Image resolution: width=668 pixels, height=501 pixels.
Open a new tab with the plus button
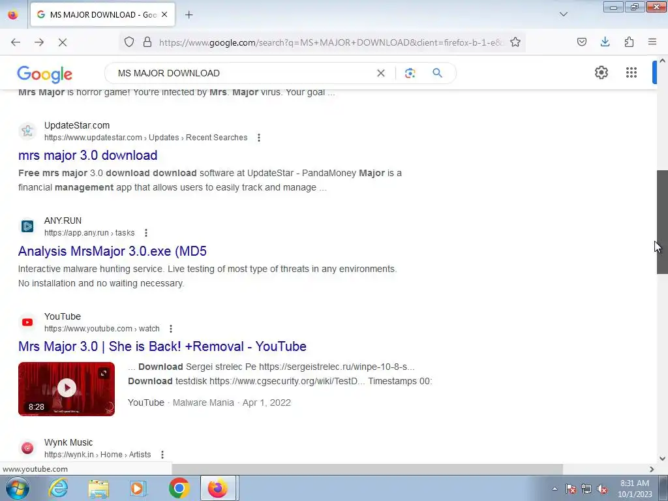click(189, 14)
